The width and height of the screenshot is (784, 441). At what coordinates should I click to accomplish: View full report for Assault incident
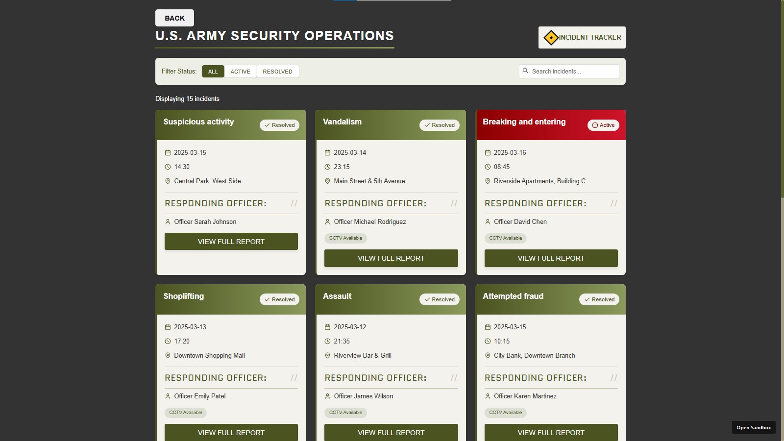[x=391, y=433]
